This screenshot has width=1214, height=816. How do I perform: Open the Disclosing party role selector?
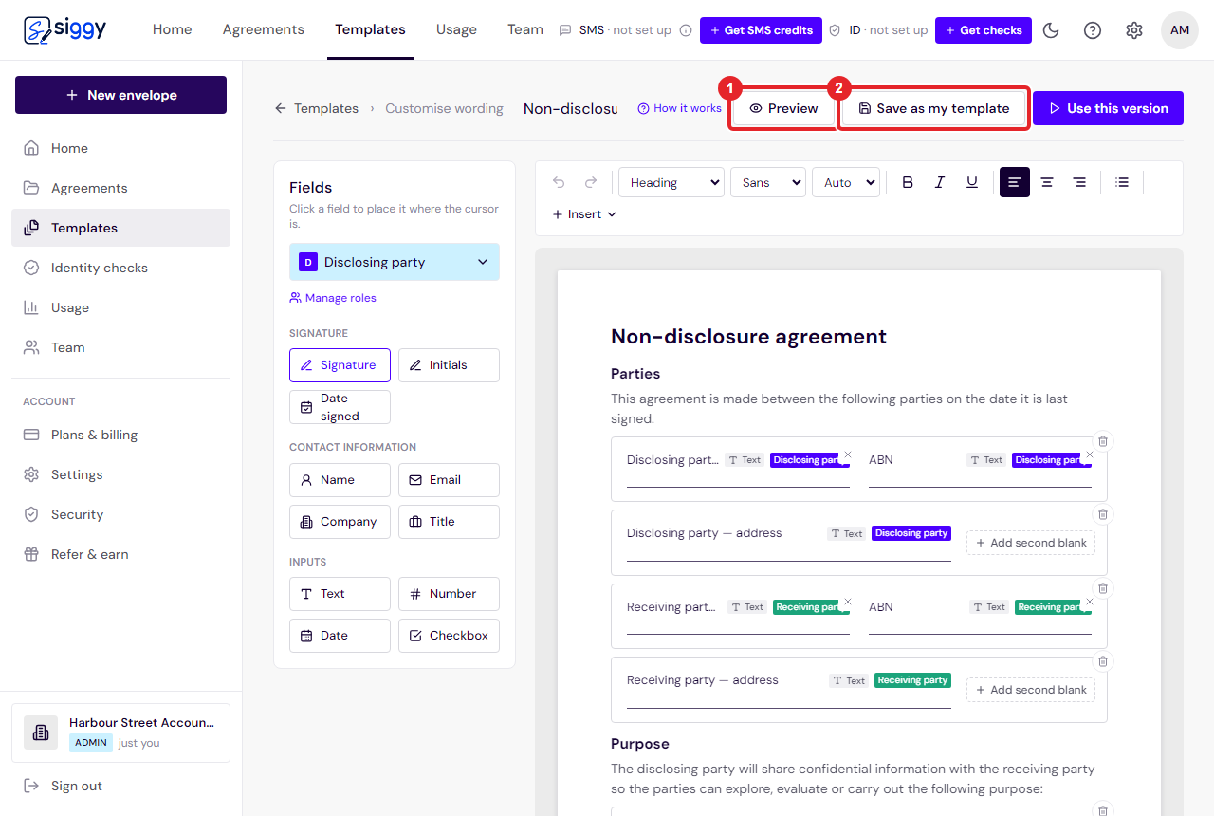pyautogui.click(x=395, y=262)
